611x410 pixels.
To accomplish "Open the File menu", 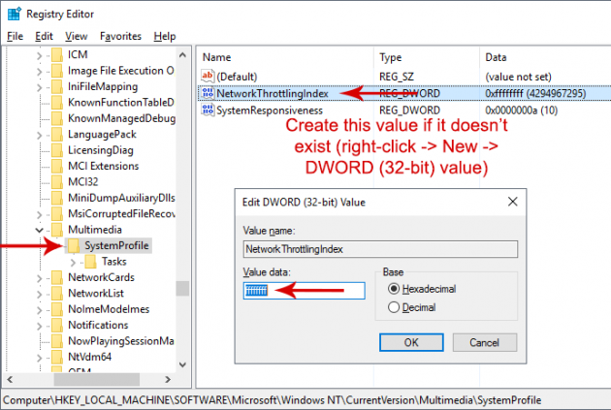I will pos(16,36).
